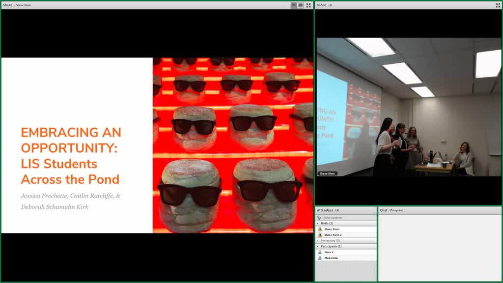This screenshot has width=503, height=283.
Task: Expand the Presenters (0) group
Action: [x=318, y=241]
